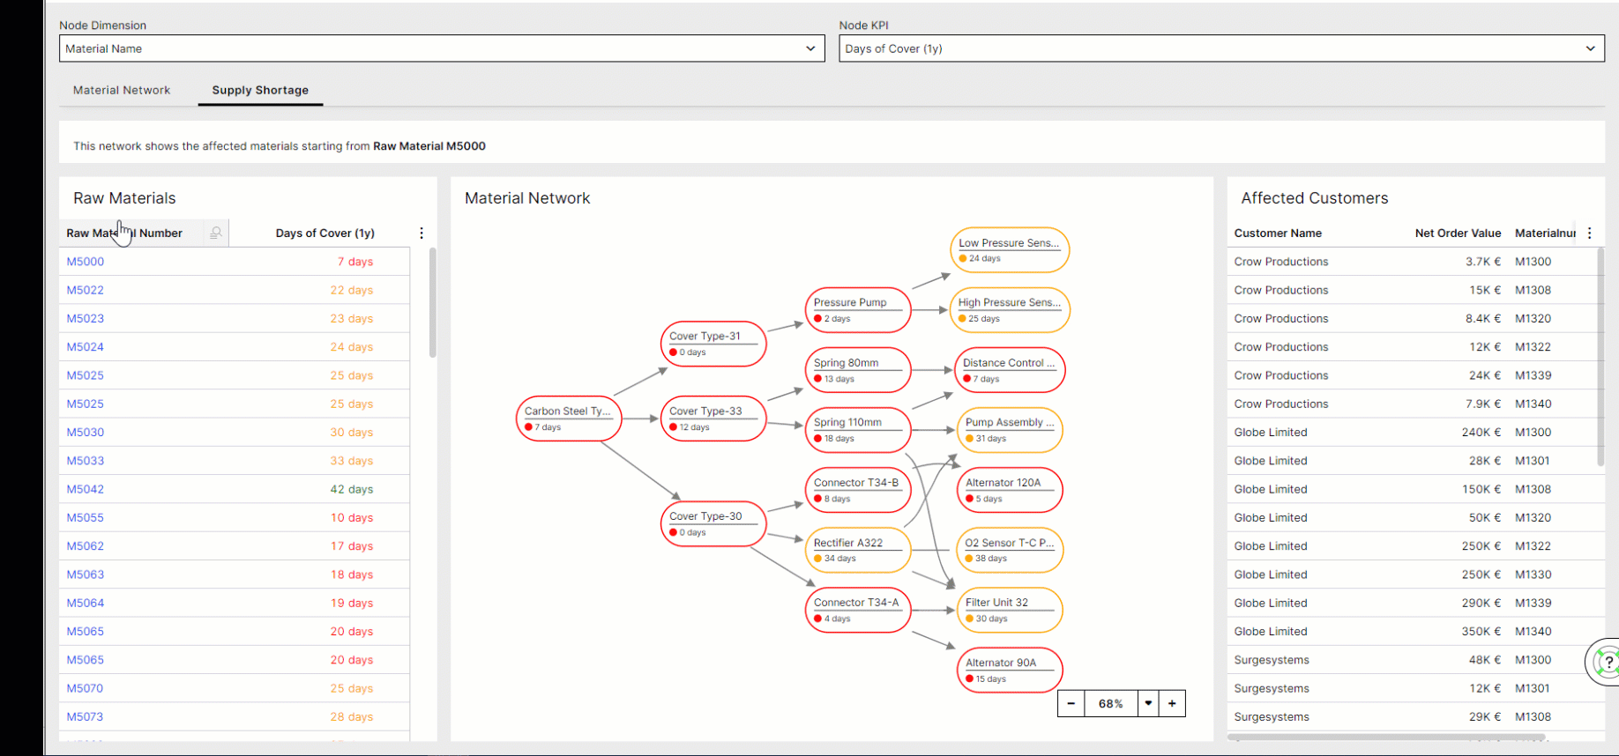This screenshot has width=1619, height=756.
Task: Select the Alternator 90A node
Action: click(x=1010, y=670)
